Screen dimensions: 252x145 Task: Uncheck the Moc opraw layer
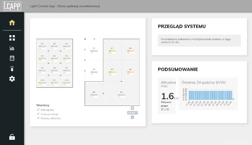click(x=38, y=110)
